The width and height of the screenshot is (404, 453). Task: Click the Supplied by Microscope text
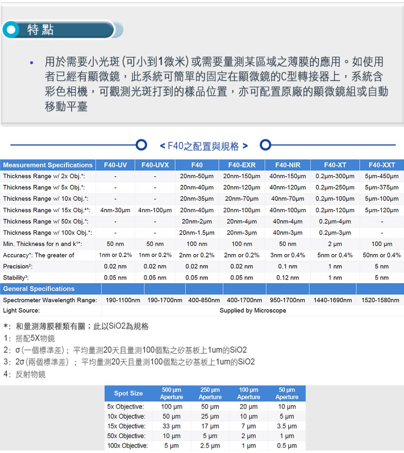(253, 311)
